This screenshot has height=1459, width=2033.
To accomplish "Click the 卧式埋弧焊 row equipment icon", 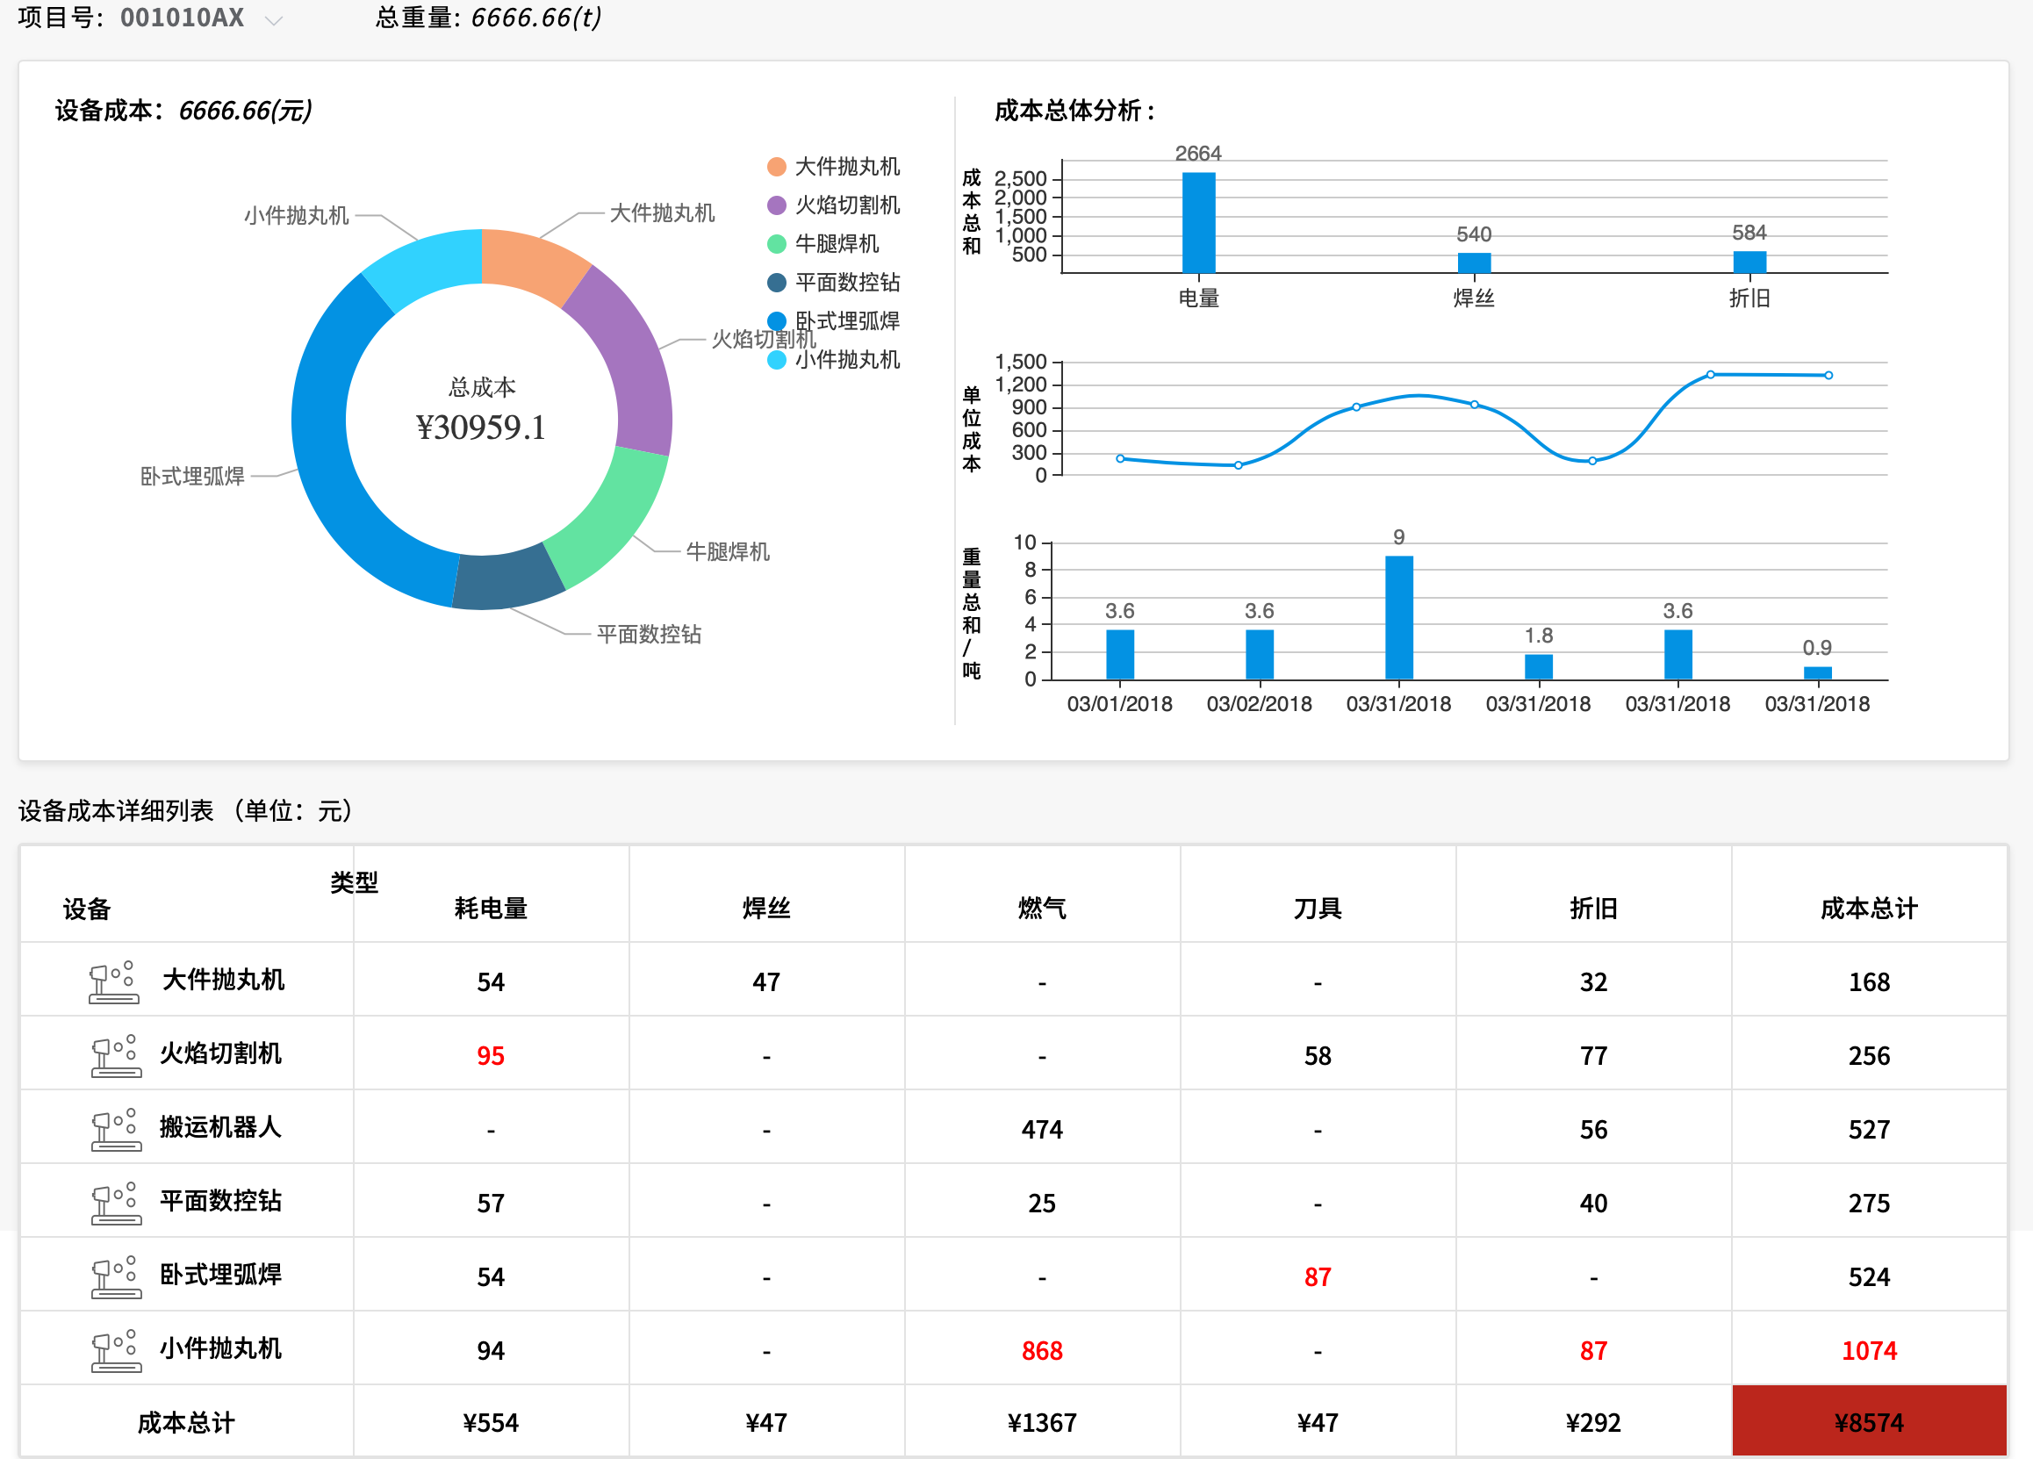I will tap(116, 1276).
